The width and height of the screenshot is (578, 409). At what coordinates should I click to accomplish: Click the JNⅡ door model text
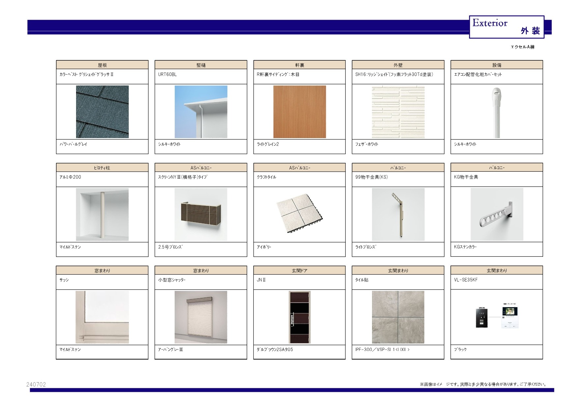[x=261, y=280]
